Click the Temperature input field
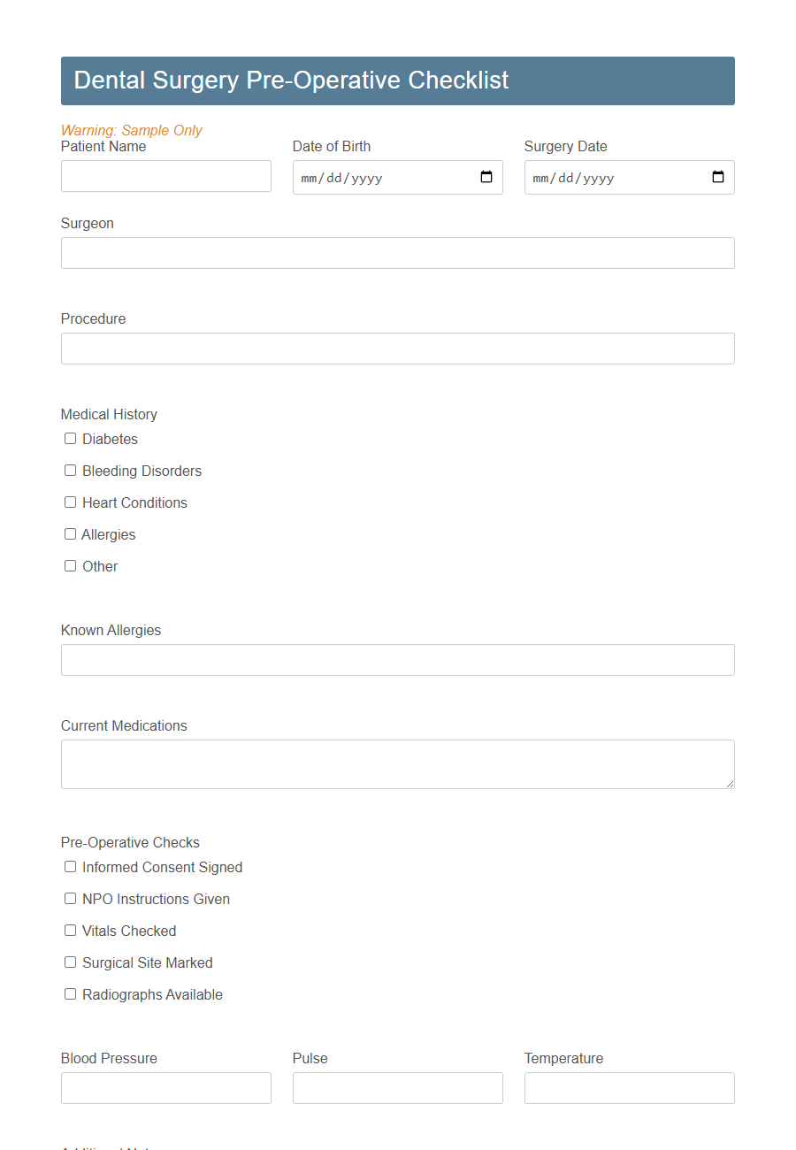The height and width of the screenshot is (1150, 796). click(x=629, y=1088)
